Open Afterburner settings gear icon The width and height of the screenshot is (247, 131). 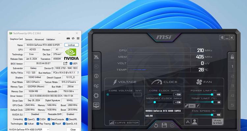tap(96, 95)
